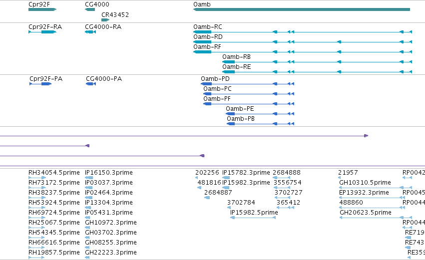Select the GH10972.3prime EST label

point(111,223)
